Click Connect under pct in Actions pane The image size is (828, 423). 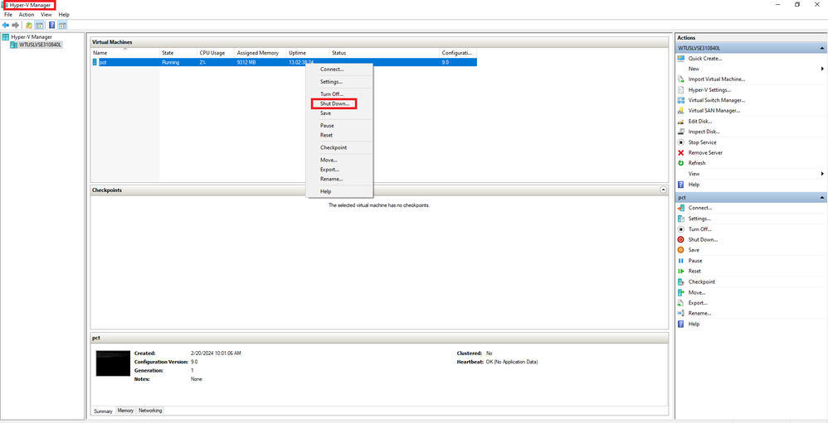click(700, 208)
